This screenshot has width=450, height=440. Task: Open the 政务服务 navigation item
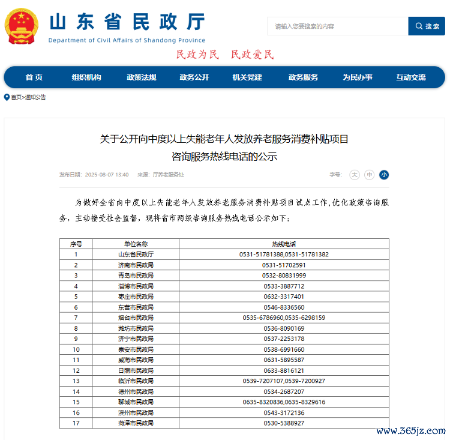[303, 77]
